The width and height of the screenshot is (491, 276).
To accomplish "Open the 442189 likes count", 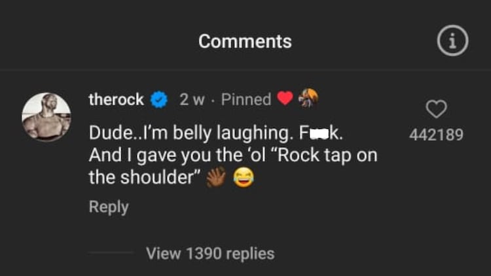I will [x=436, y=135].
